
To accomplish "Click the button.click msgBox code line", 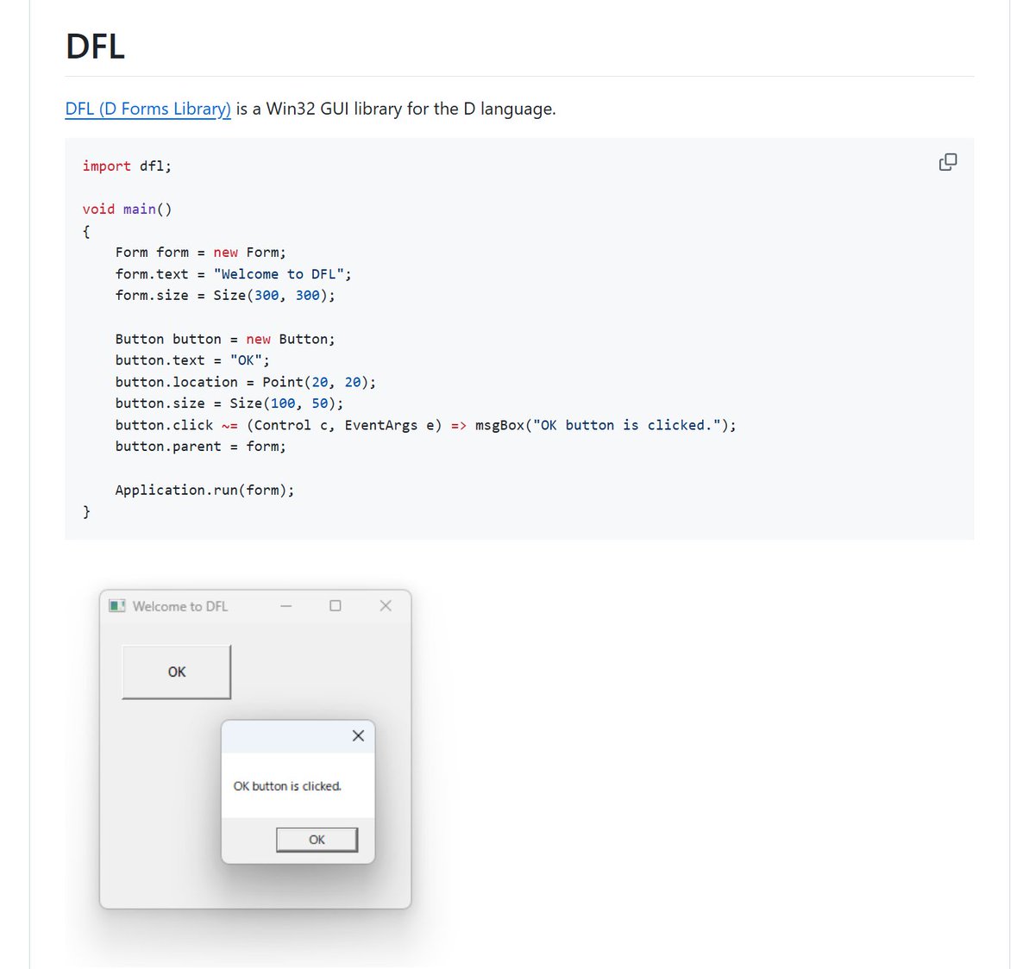I will point(426,425).
